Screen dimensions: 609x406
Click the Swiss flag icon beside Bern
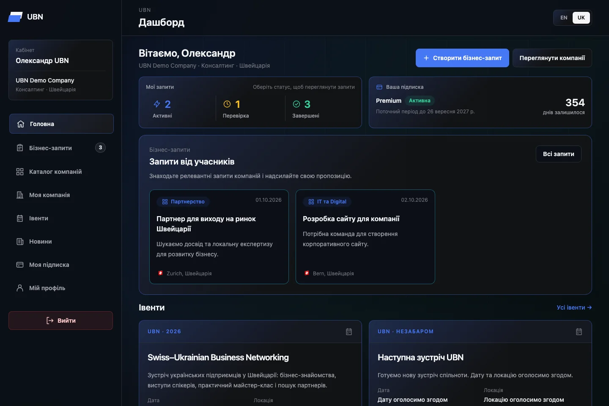[x=307, y=273]
